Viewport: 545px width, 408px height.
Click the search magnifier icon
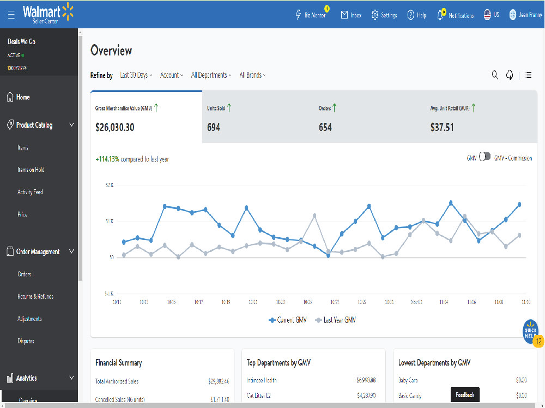(x=495, y=75)
